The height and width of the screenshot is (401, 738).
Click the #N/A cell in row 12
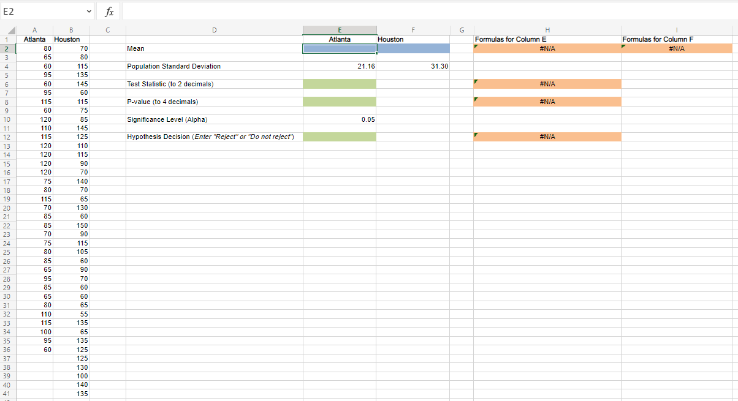(547, 137)
